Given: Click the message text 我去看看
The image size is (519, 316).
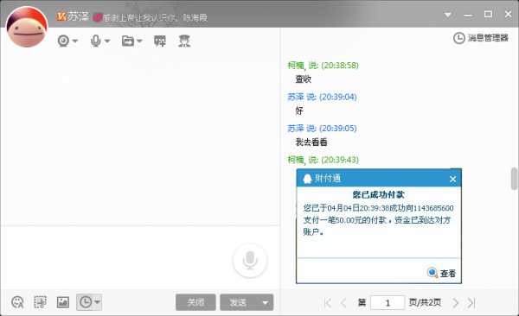Looking at the screenshot, I should (311, 142).
